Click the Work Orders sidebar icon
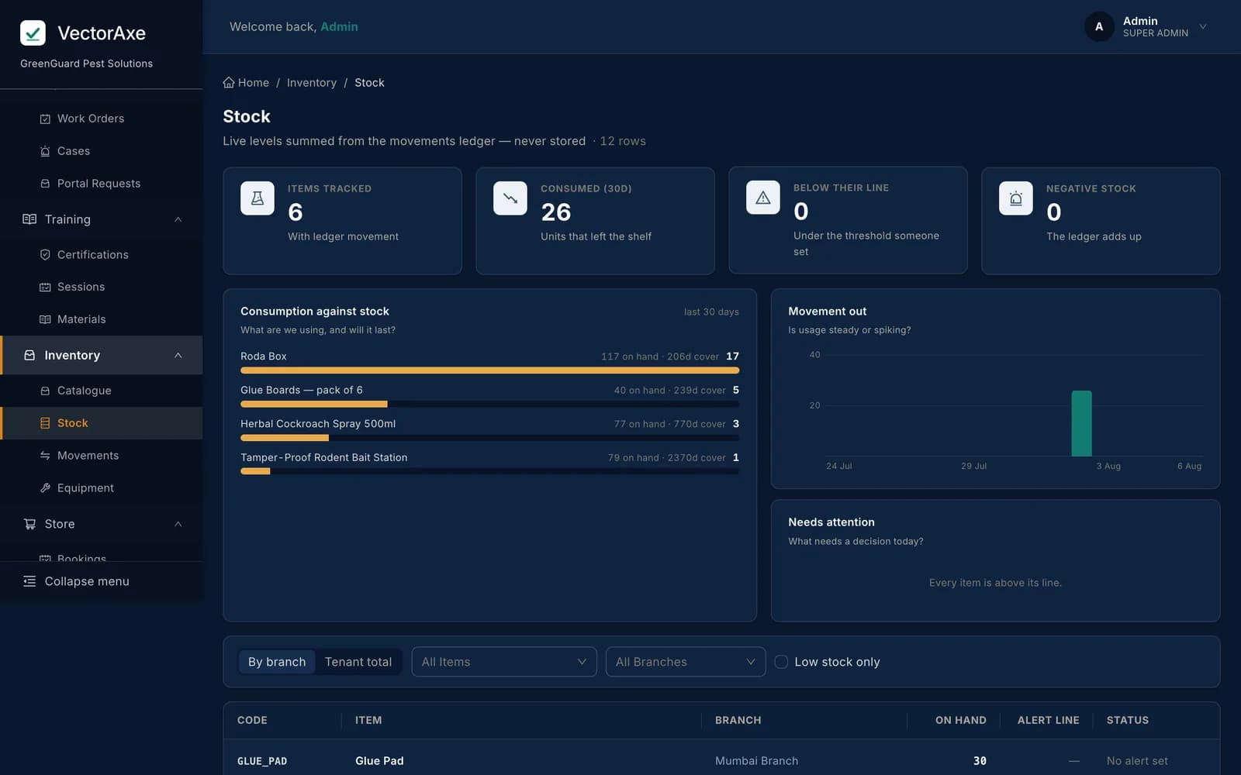1241x775 pixels. point(45,119)
